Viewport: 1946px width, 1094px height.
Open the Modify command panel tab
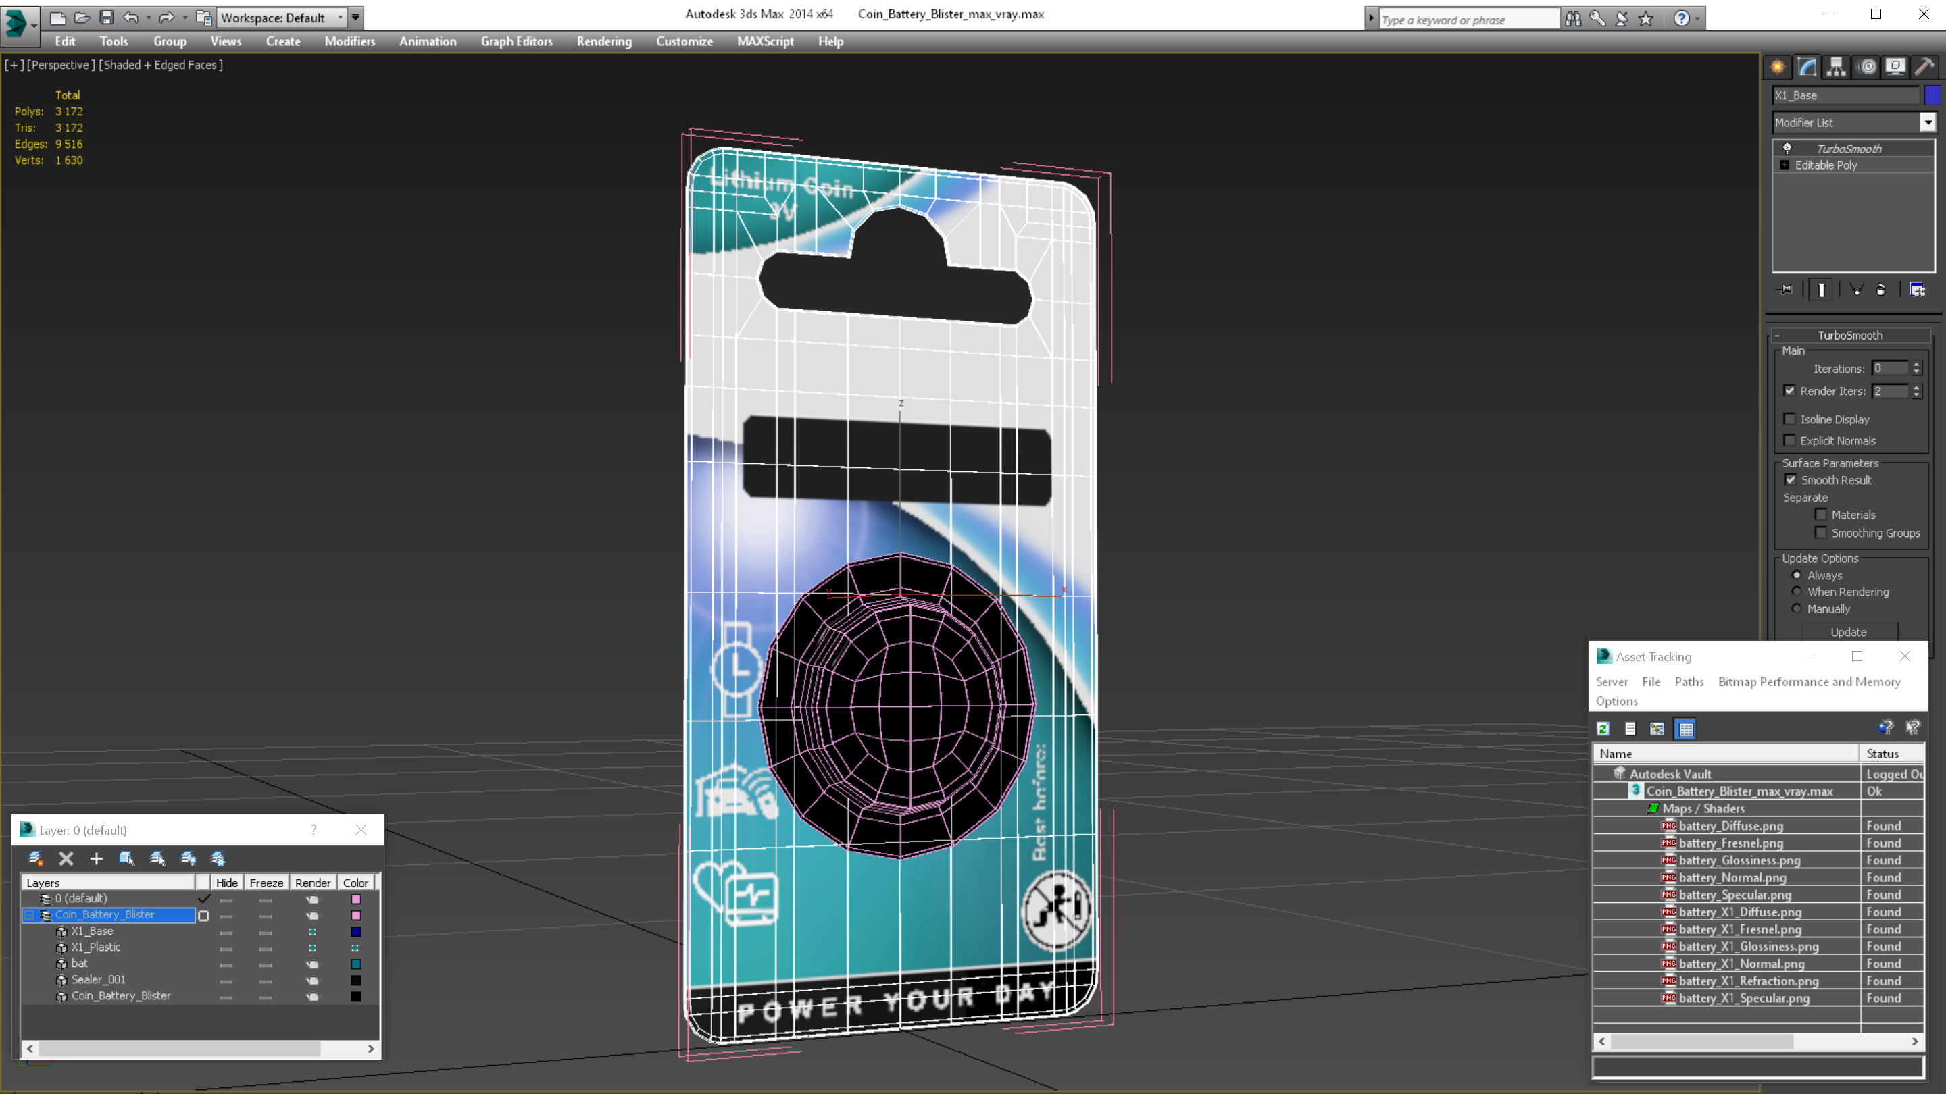1807,68
